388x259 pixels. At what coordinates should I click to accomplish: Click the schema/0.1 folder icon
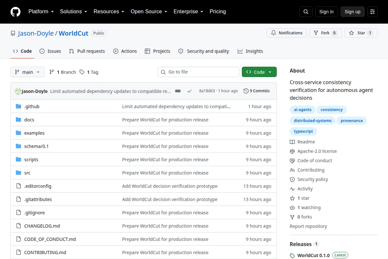(18, 146)
